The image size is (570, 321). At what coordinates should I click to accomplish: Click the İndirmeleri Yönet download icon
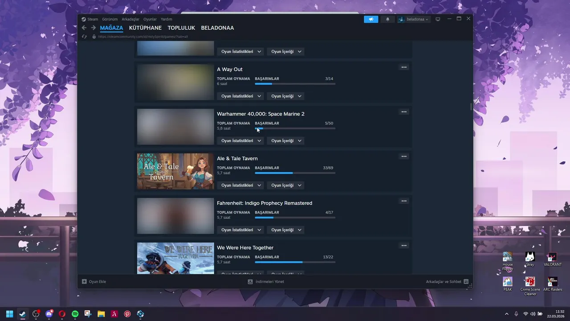(250, 282)
